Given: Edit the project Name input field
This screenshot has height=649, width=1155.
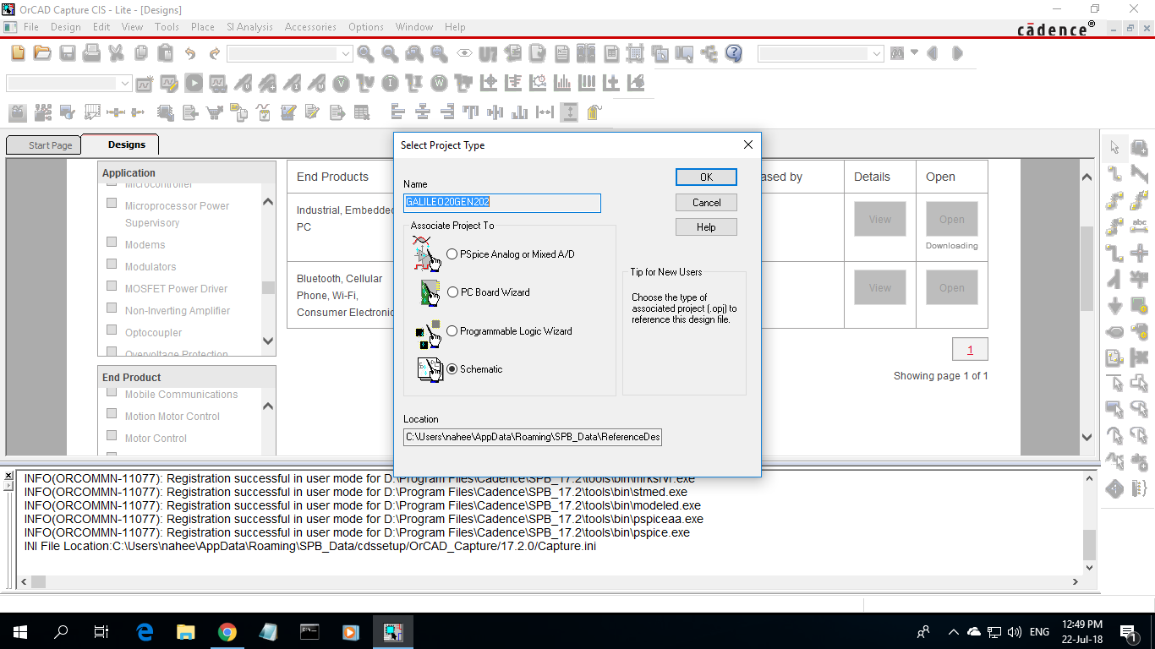Looking at the screenshot, I should pos(502,203).
